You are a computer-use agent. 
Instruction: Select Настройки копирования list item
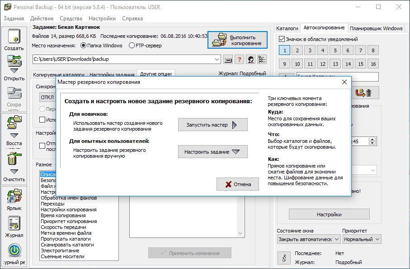69,210
